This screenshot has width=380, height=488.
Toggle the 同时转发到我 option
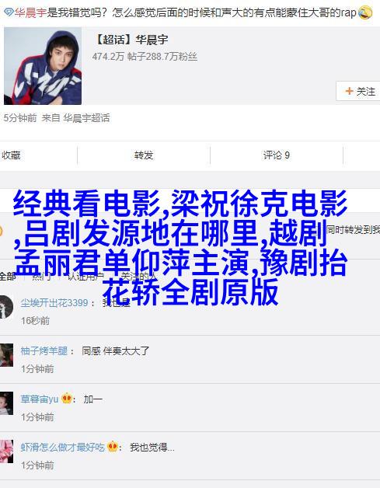(354, 230)
